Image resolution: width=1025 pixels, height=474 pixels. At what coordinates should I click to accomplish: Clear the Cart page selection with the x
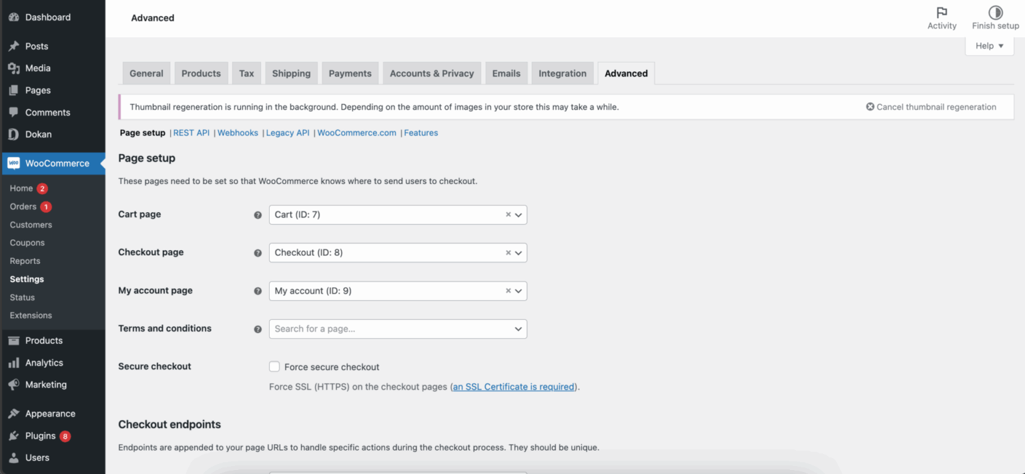(508, 215)
